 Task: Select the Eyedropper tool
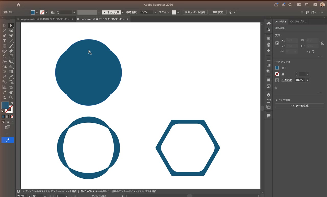pyautogui.click(x=11, y=77)
